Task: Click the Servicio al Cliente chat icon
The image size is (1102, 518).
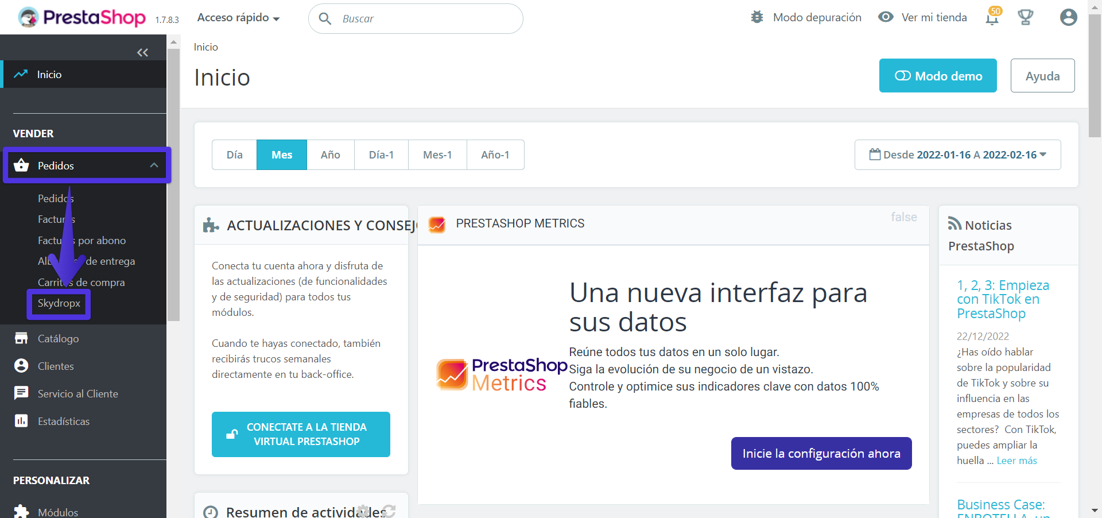Action: click(x=21, y=393)
